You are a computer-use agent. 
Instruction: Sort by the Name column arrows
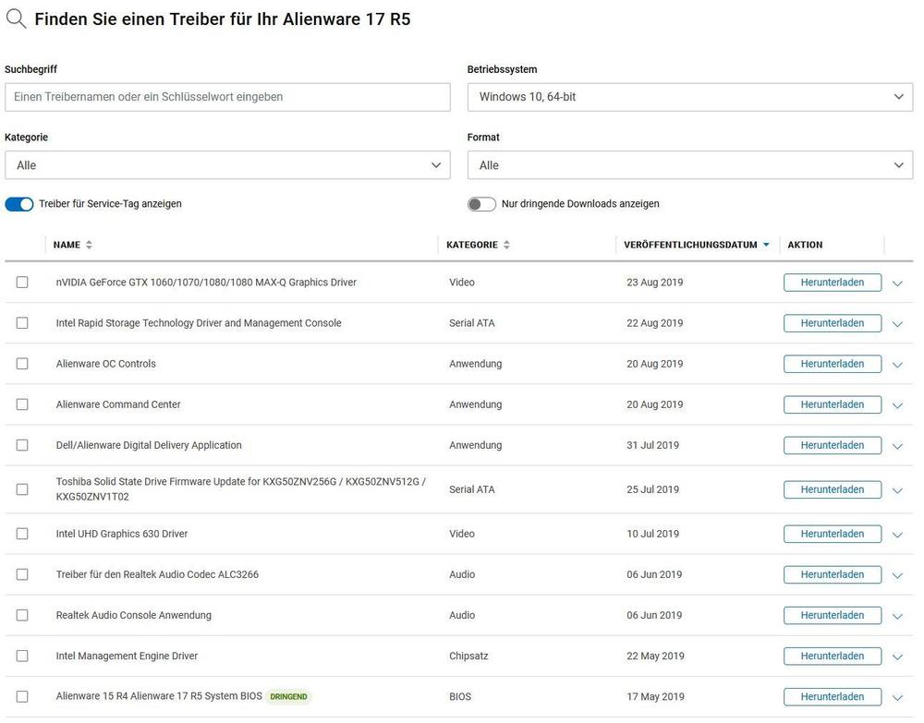coord(89,245)
